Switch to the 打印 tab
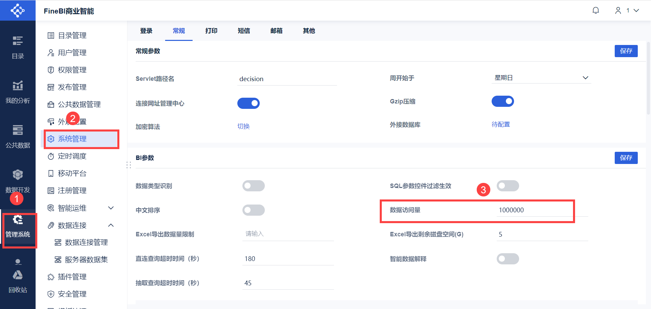 coord(211,31)
